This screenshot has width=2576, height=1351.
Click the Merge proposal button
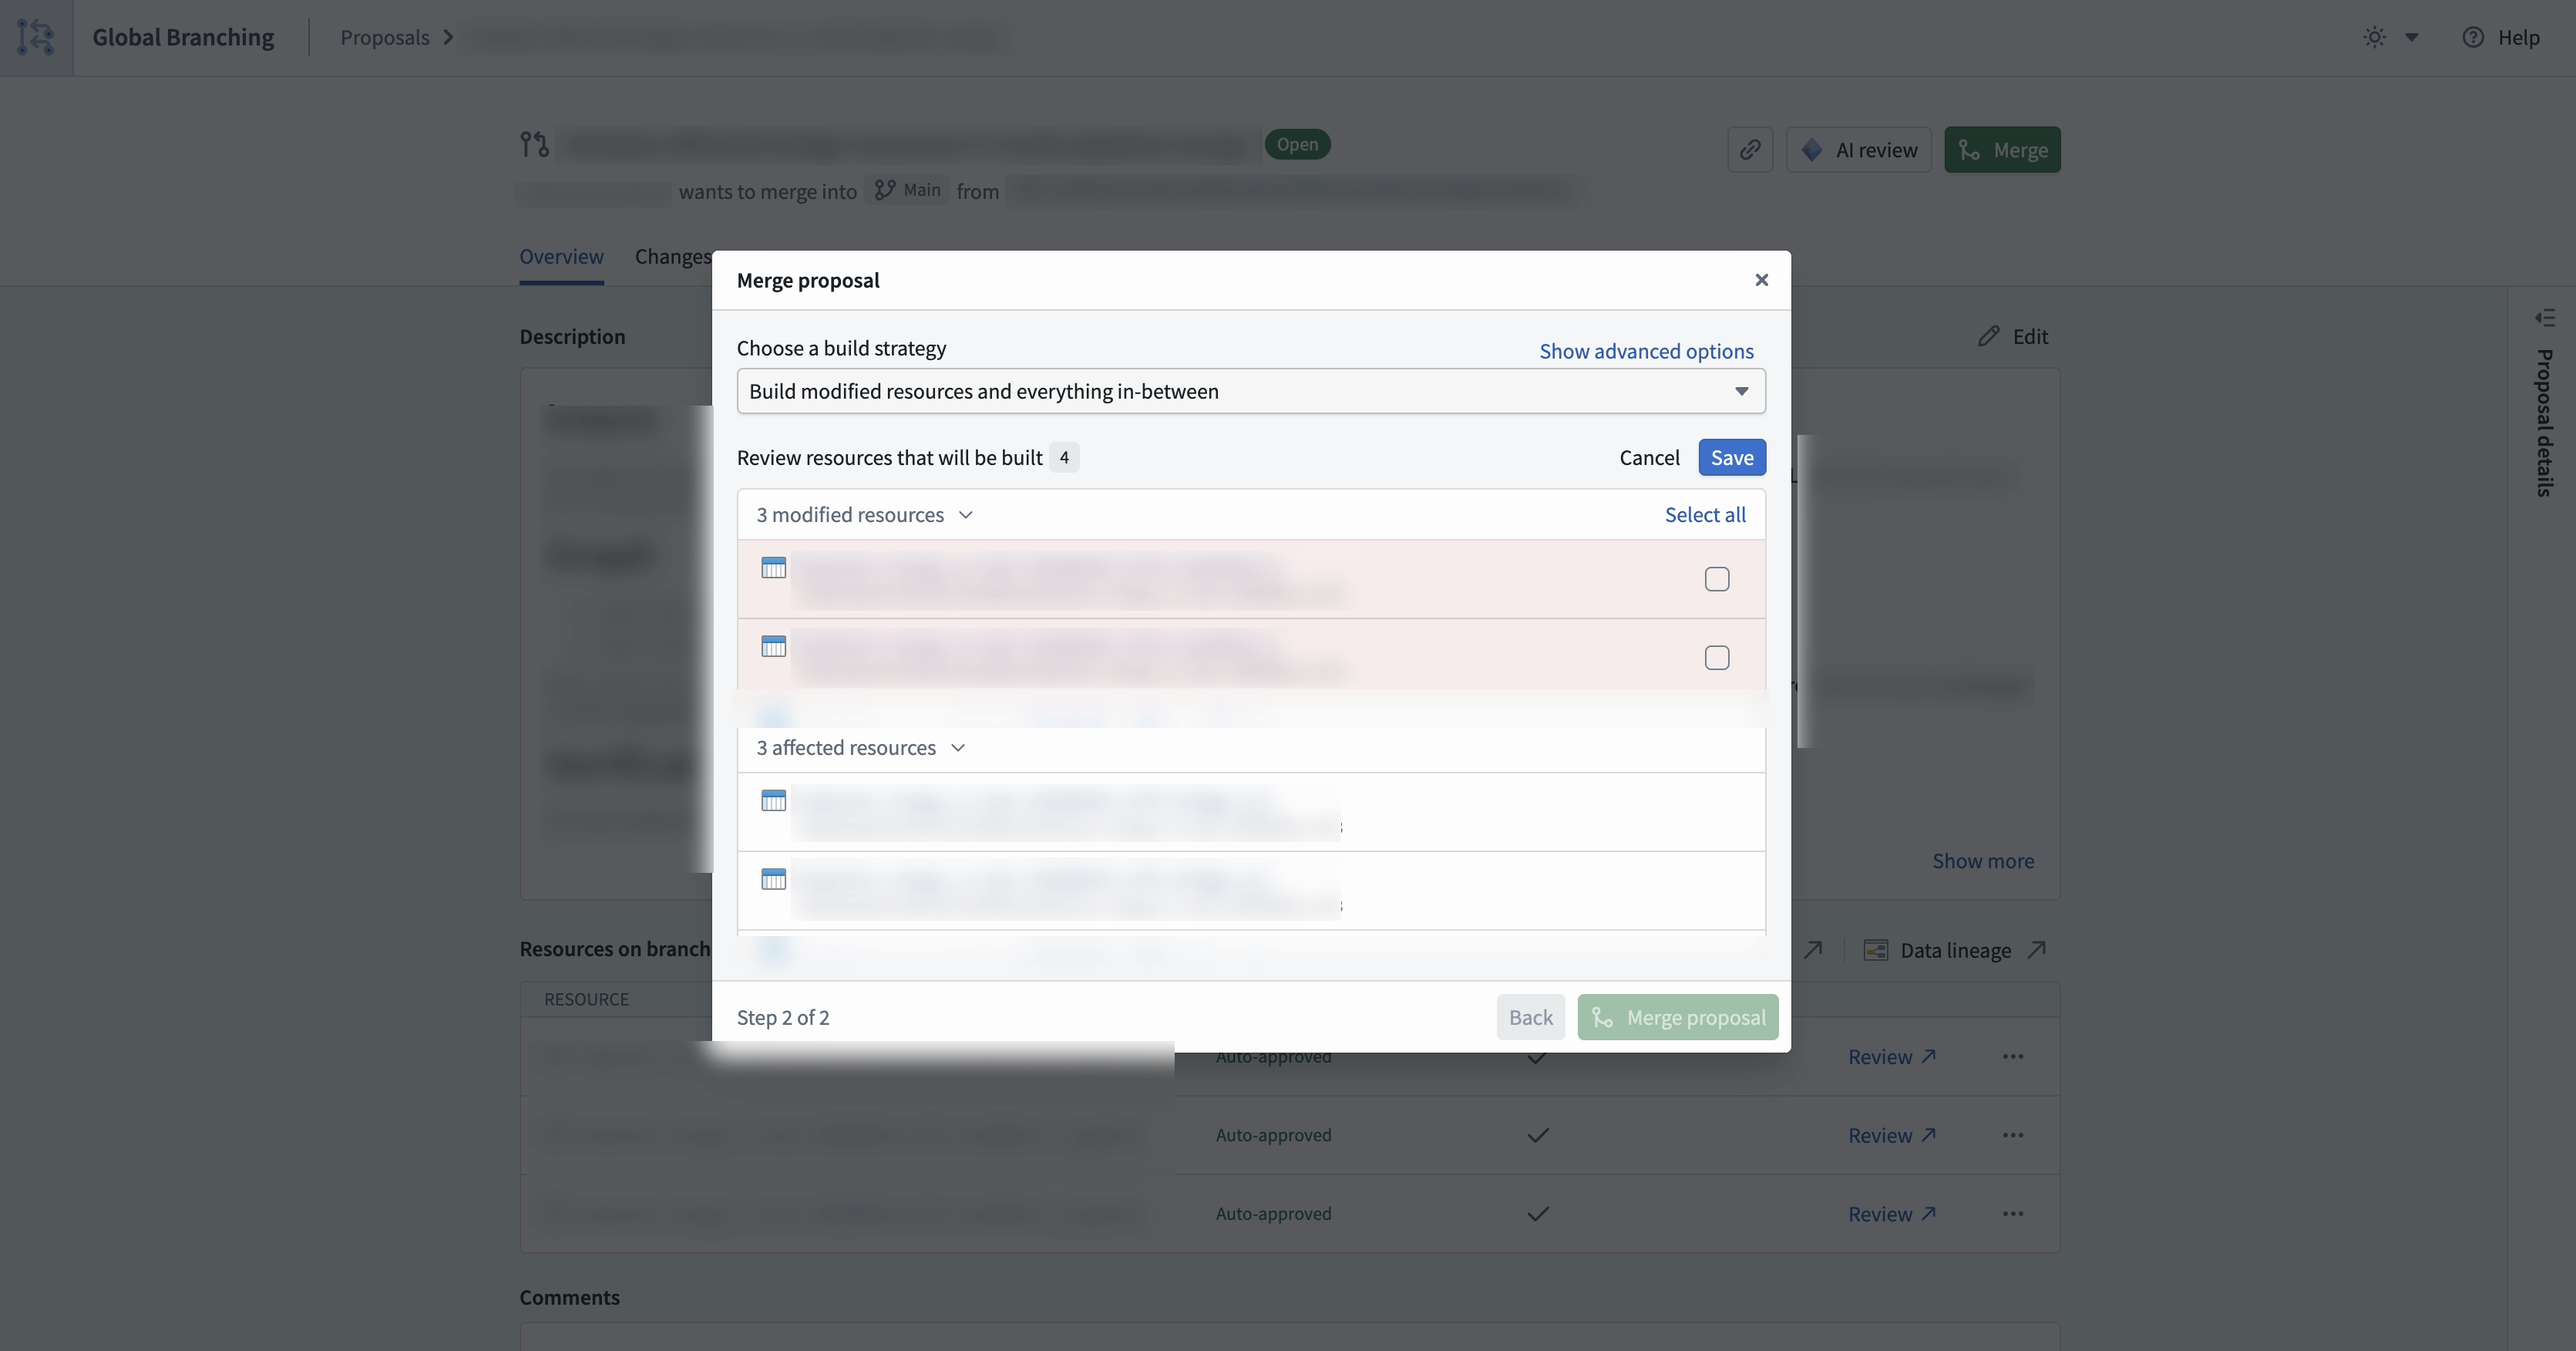1677,1017
